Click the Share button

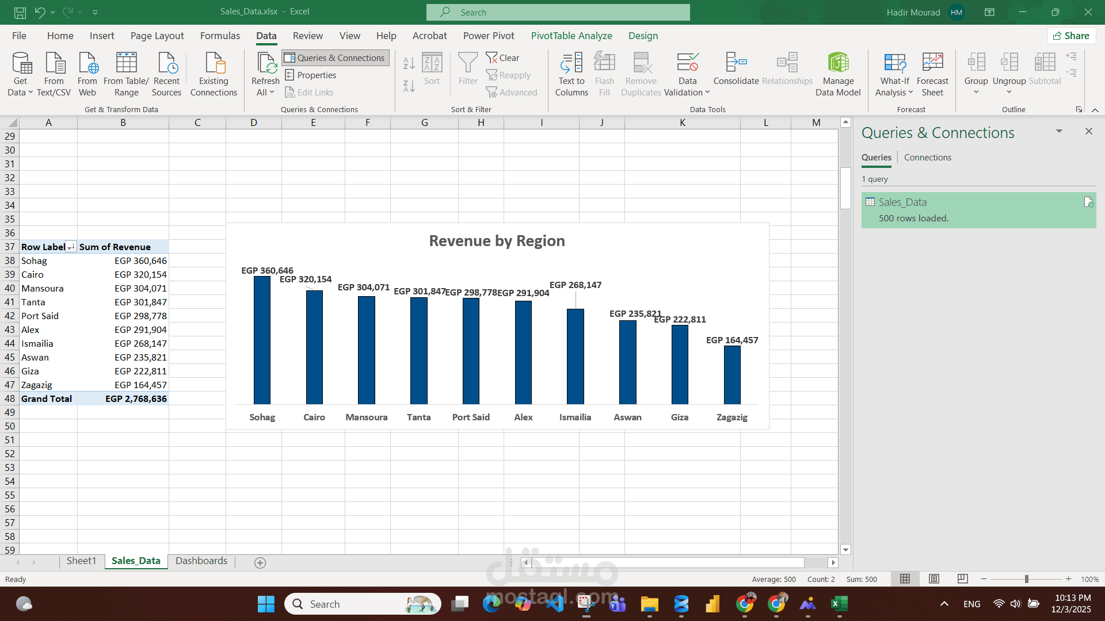tap(1071, 36)
